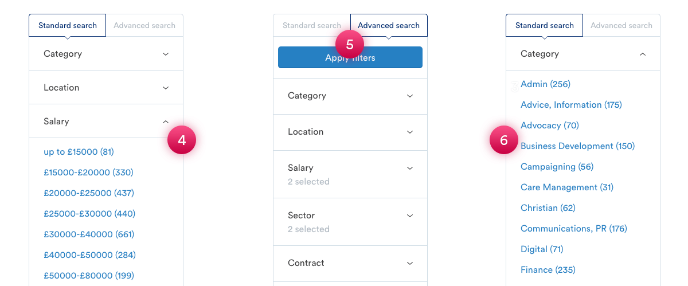Switch to Standard search tab in middle panel
The image size is (688, 286).
[x=312, y=25]
